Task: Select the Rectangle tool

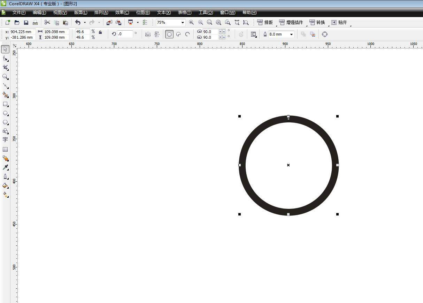Action: pos(6,104)
